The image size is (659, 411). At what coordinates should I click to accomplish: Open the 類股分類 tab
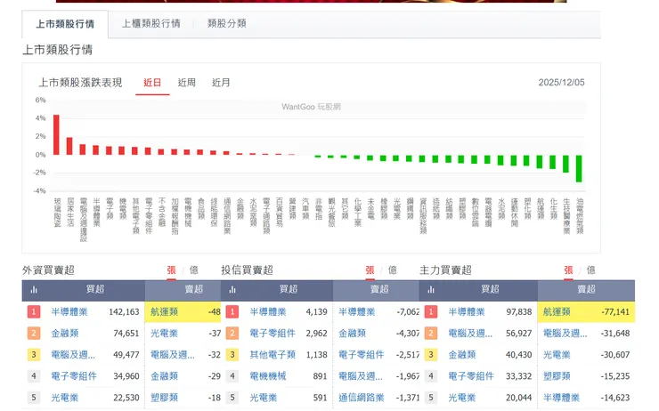pyautogui.click(x=226, y=23)
